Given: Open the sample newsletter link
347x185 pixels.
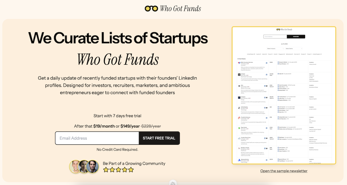Looking at the screenshot, I should click(x=284, y=171).
